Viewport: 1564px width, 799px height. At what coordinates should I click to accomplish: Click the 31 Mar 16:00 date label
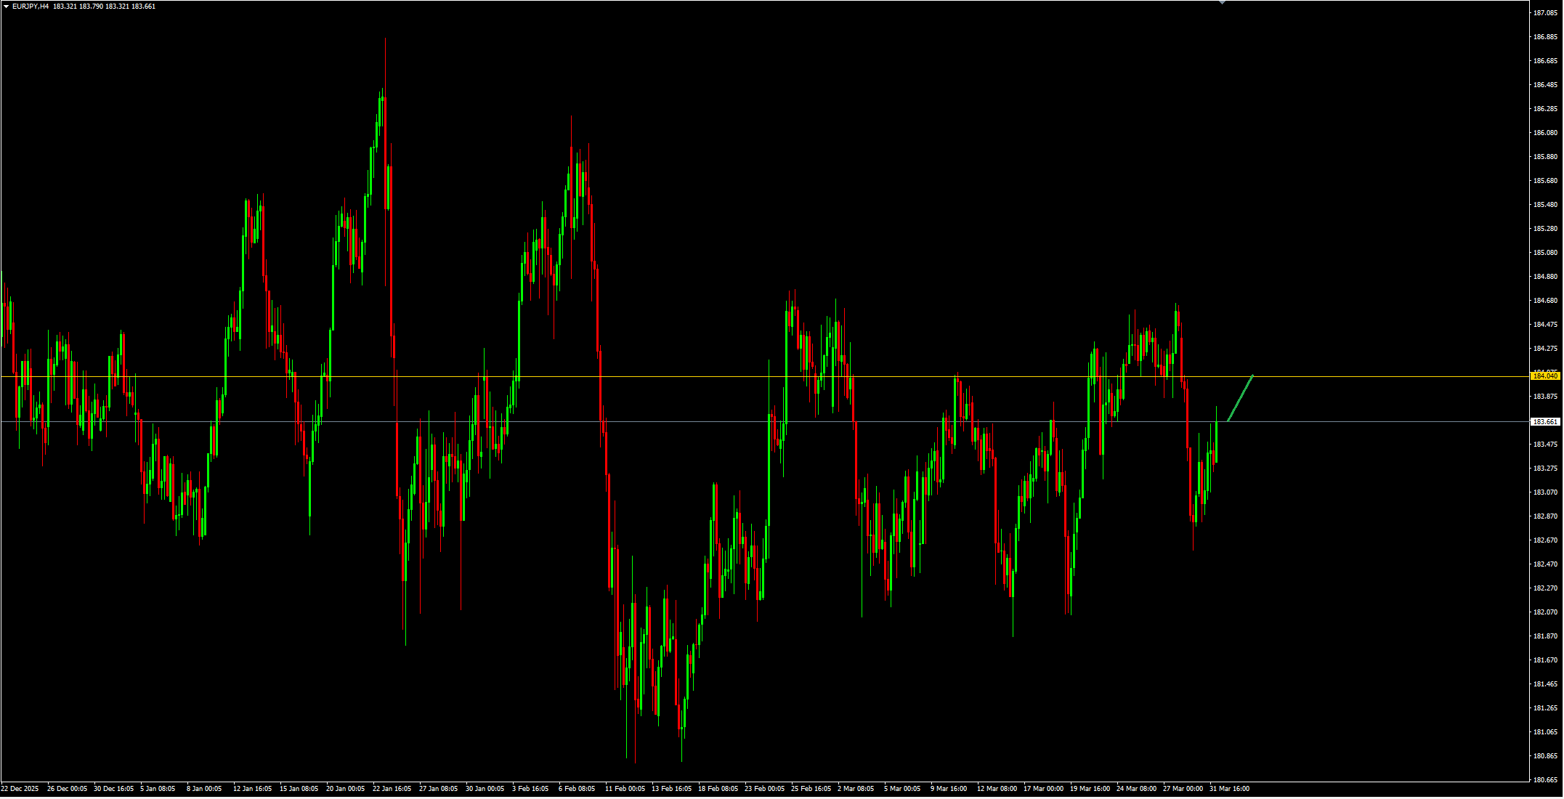pyautogui.click(x=1229, y=789)
